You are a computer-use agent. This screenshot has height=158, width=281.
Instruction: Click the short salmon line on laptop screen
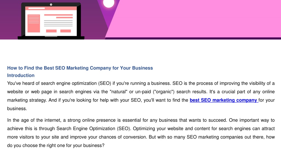[64, 18]
